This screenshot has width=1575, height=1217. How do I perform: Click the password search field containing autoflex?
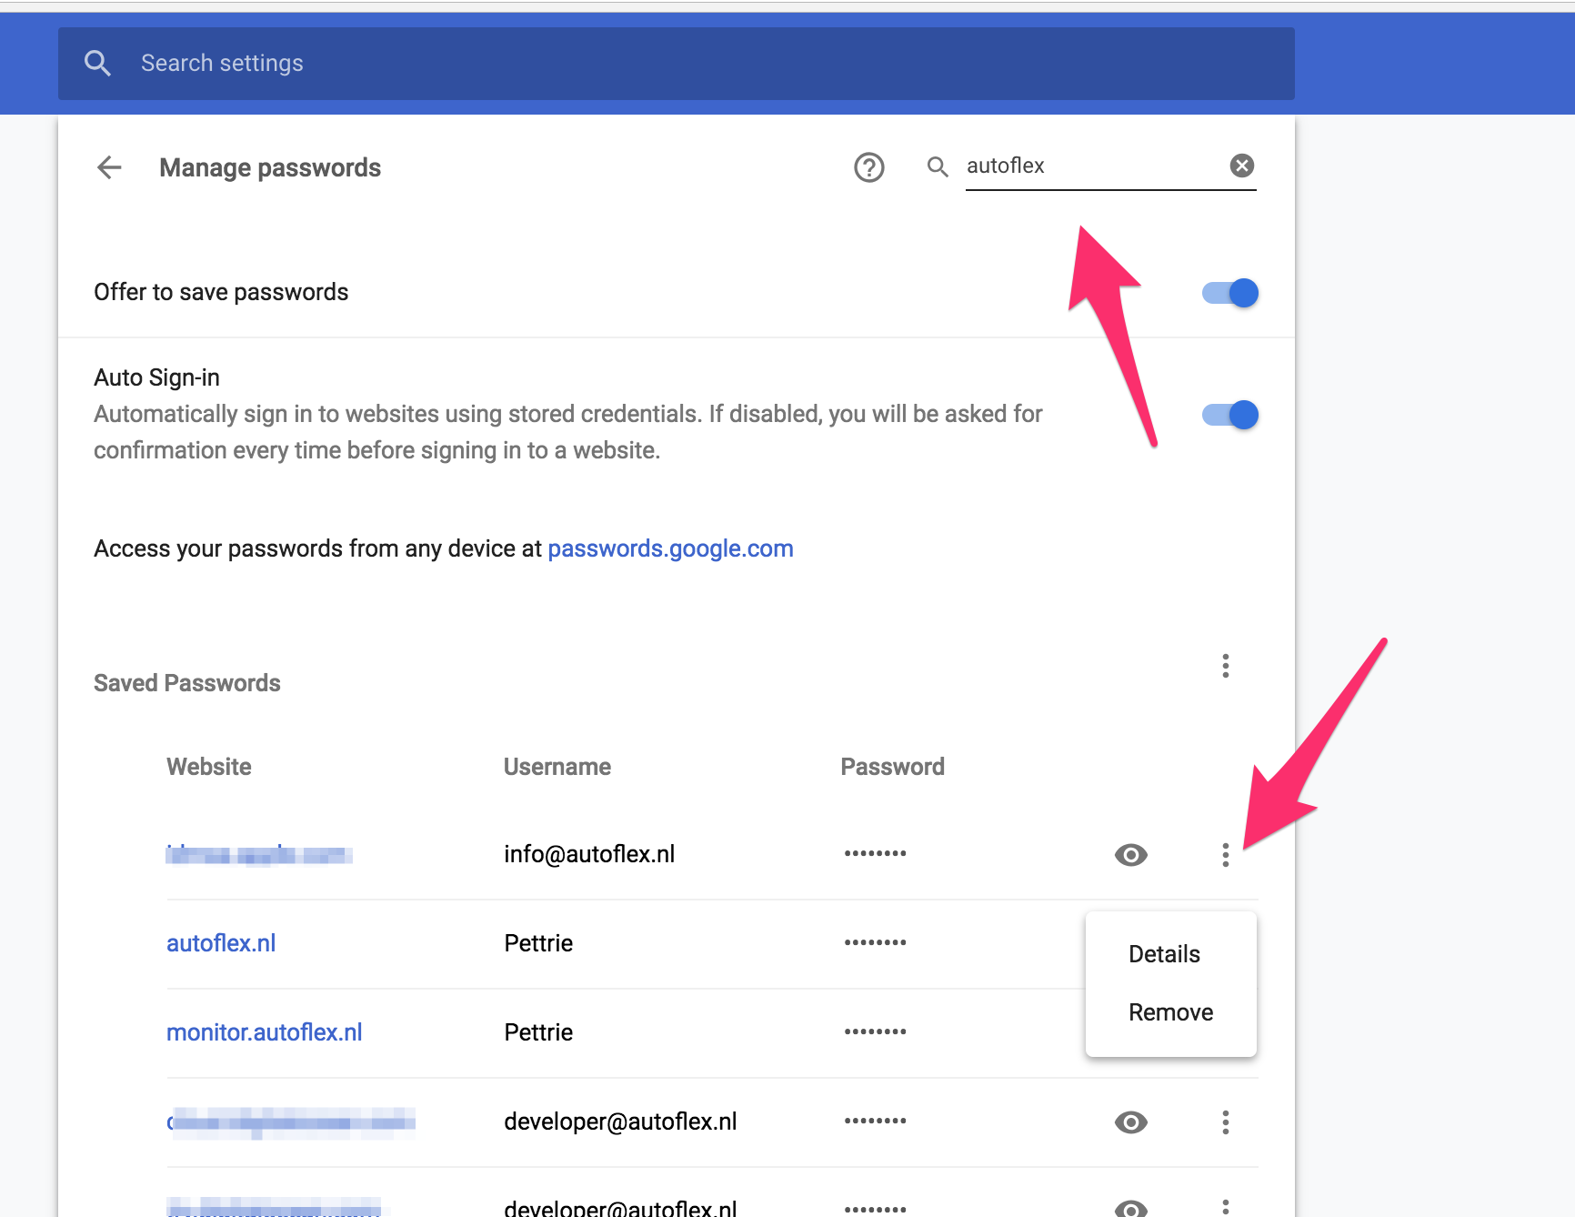(x=1091, y=166)
